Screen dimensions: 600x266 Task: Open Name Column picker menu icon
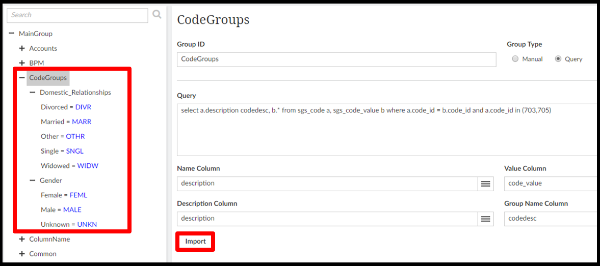point(486,184)
